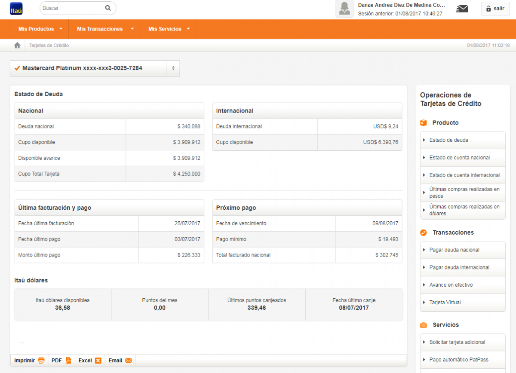This screenshot has height=373, width=516.
Task: Export using the Excel button
Action: tap(90, 361)
